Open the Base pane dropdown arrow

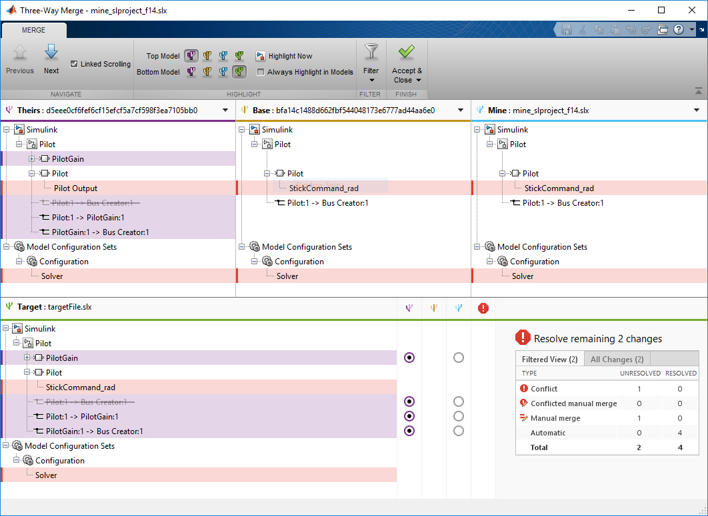tap(461, 111)
